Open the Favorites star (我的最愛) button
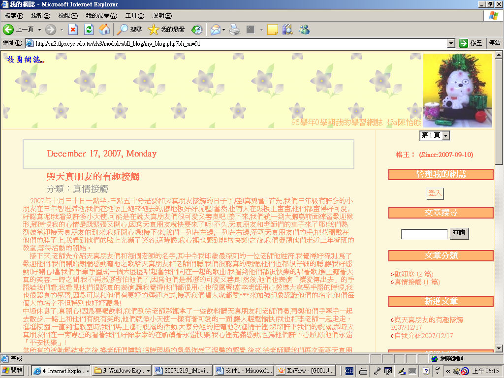The width and height of the screenshot is (504, 378). click(166, 30)
